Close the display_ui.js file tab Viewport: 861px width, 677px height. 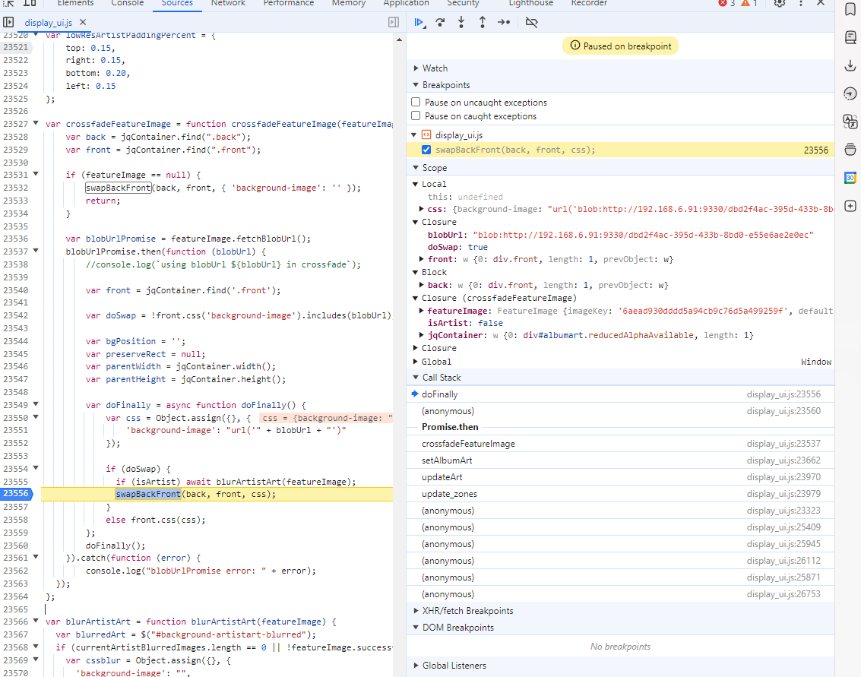(83, 23)
